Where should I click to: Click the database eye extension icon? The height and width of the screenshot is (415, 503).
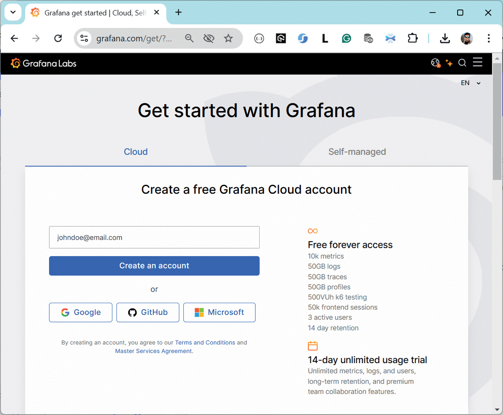click(368, 38)
